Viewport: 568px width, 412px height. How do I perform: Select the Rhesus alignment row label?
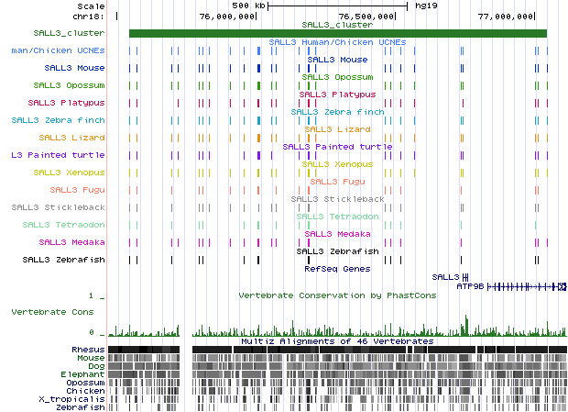point(88,350)
